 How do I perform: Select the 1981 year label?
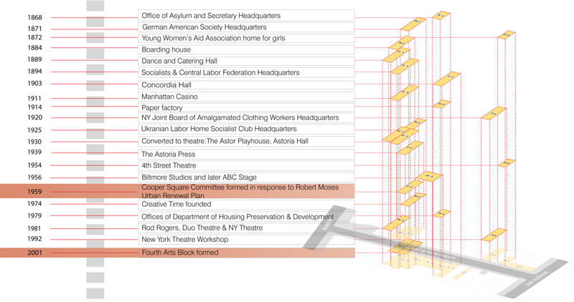34,228
